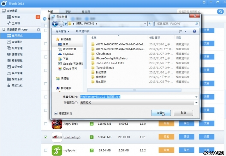Switch to the 全部 tab

(50, 12)
